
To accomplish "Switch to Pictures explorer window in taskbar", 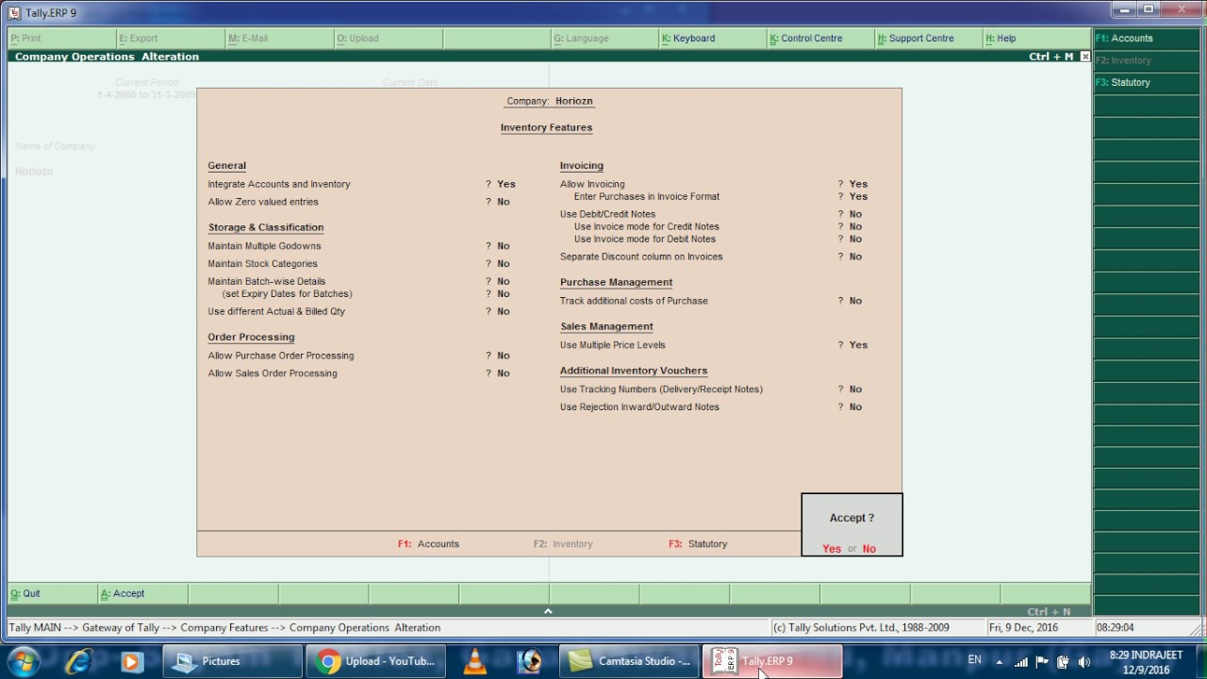I will (x=233, y=661).
